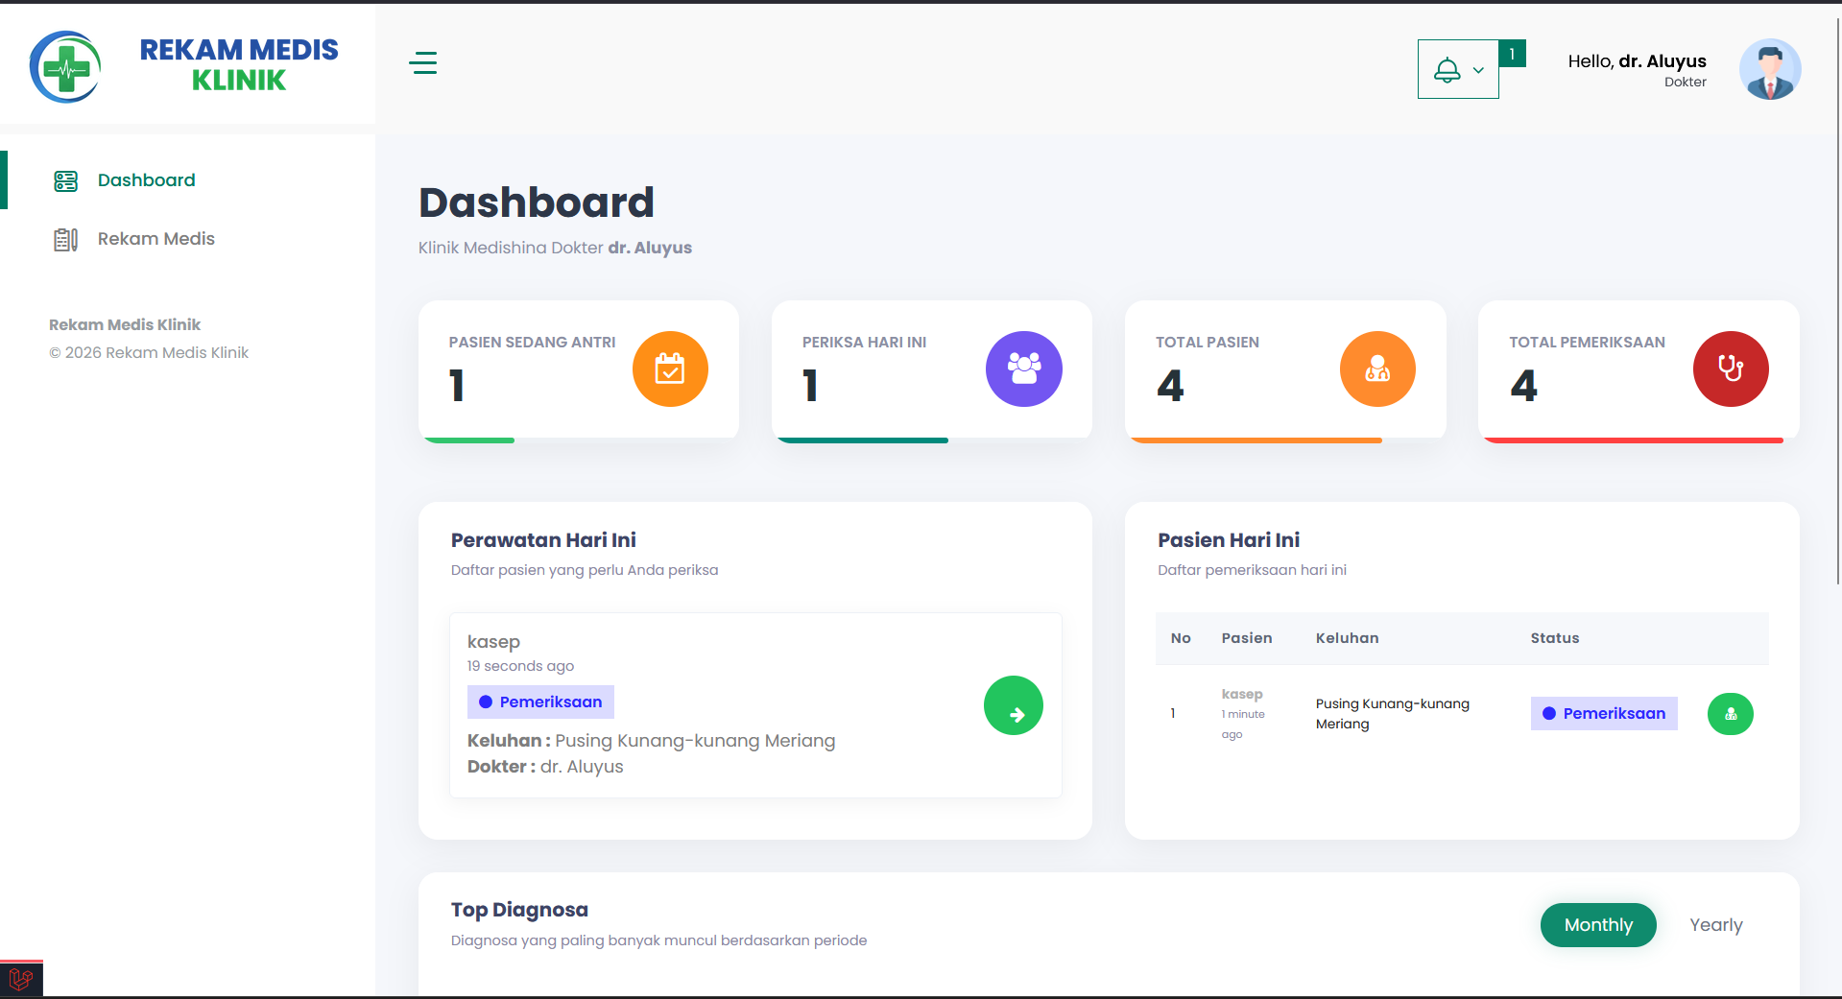Click the 'Dokter : dr. Aluyus' line
Screen dimensions: 1842x999
[545, 767]
